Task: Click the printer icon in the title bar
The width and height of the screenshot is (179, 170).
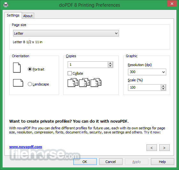Action: (6, 5)
